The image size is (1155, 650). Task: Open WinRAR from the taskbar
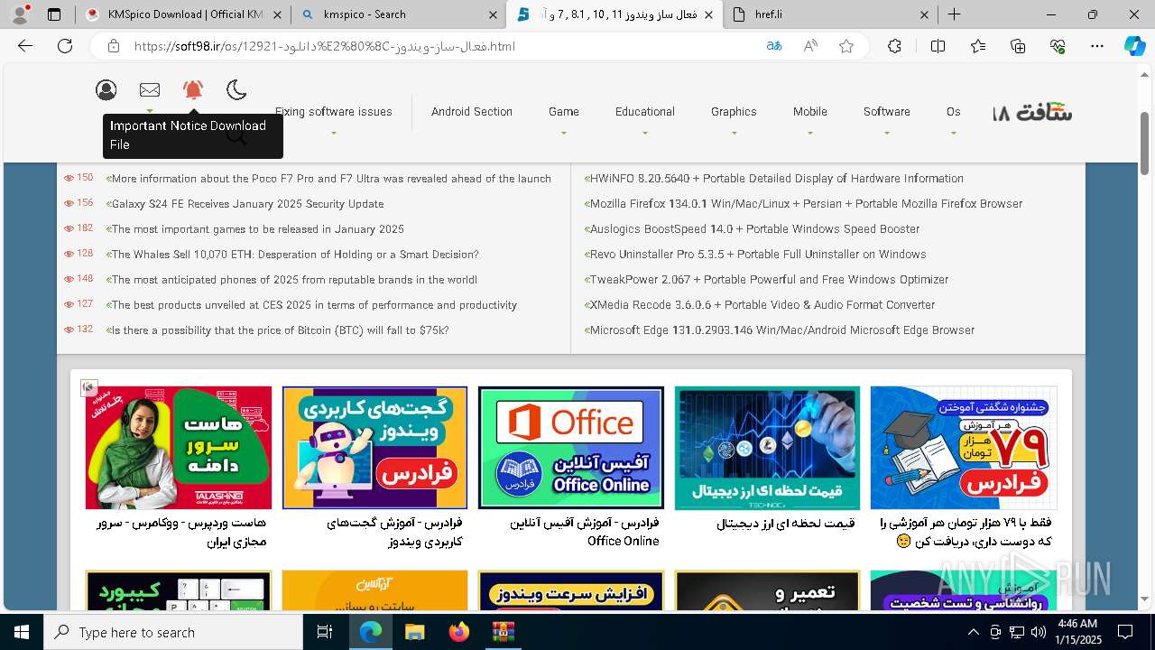503,632
